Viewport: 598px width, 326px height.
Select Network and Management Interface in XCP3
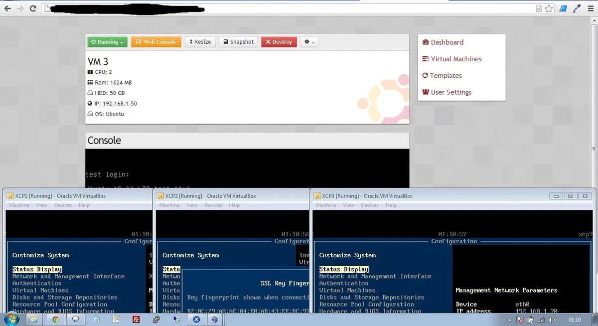tap(375, 276)
